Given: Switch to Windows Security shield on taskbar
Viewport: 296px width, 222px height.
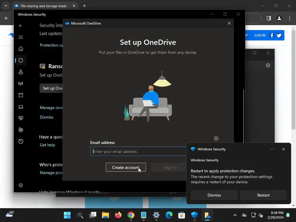Looking at the screenshot, I should [x=195, y=215].
